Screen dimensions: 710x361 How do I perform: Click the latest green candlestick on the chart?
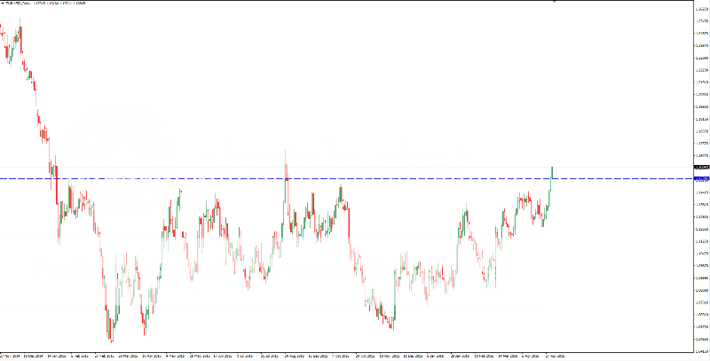click(552, 172)
